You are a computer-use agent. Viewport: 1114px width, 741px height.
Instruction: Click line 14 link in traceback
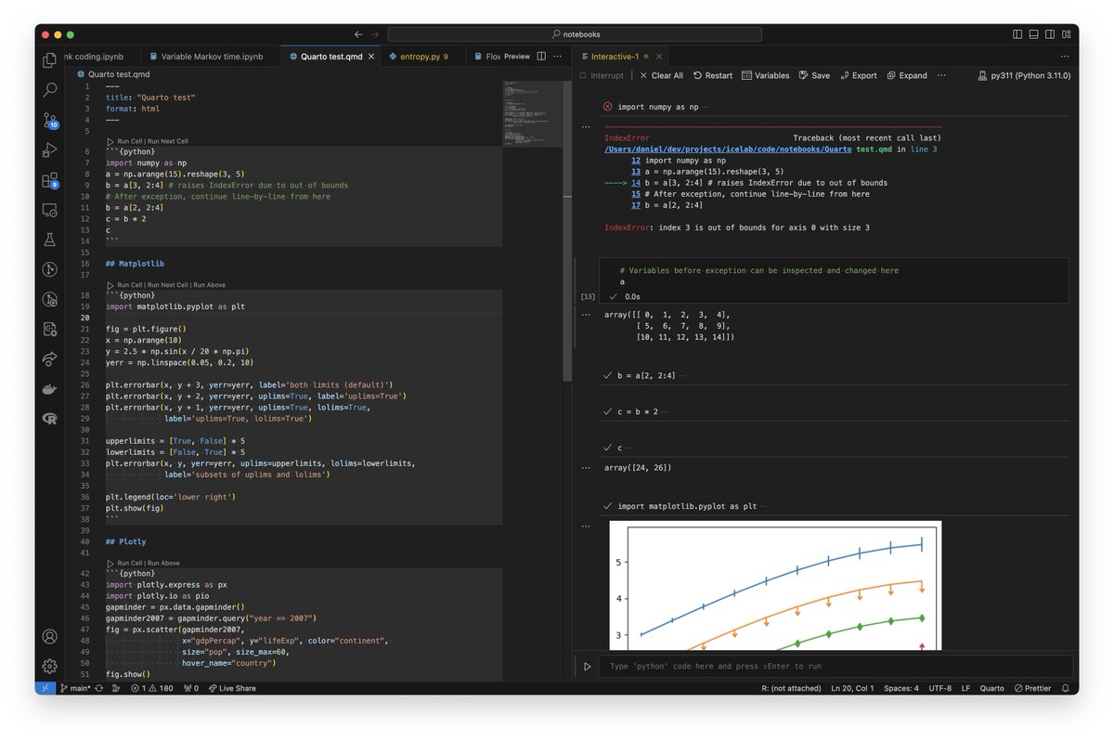point(636,183)
